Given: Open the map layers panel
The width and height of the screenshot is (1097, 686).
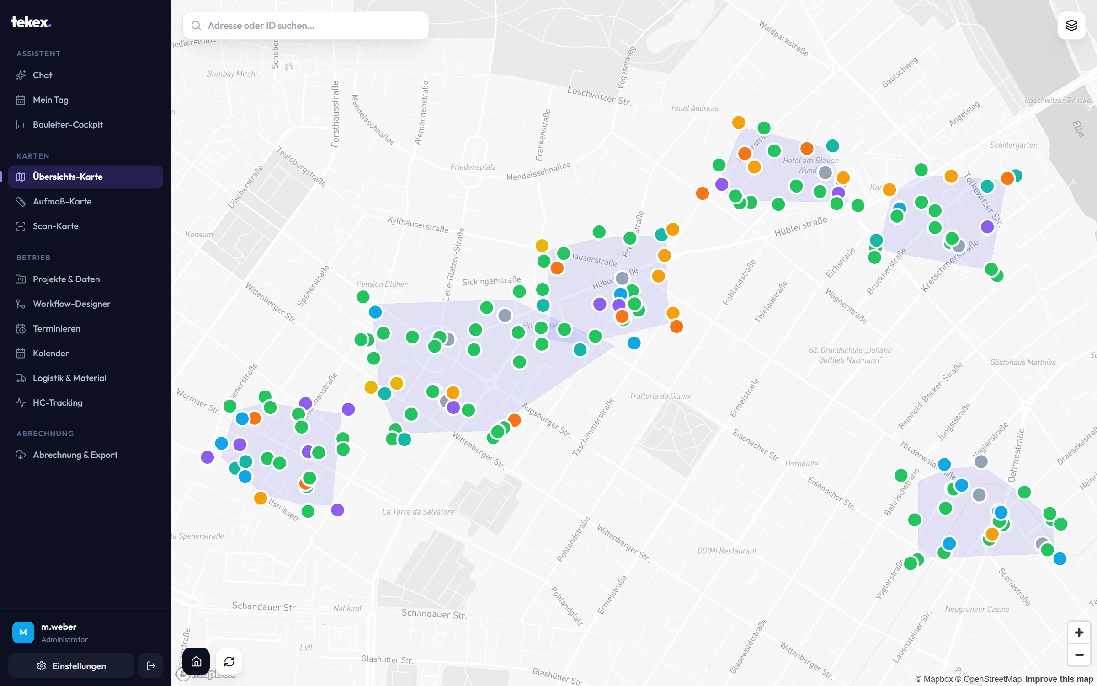Looking at the screenshot, I should tap(1071, 26).
